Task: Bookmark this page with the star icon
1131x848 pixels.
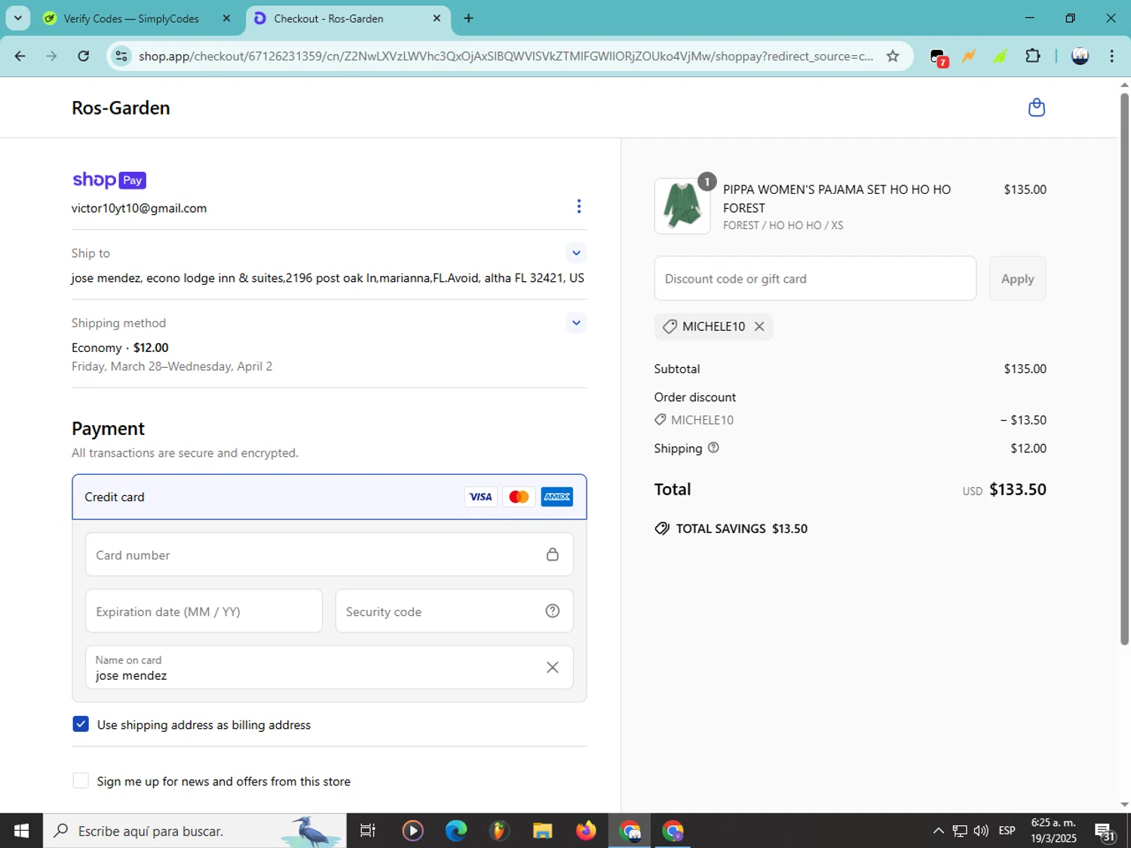Action: pos(893,57)
